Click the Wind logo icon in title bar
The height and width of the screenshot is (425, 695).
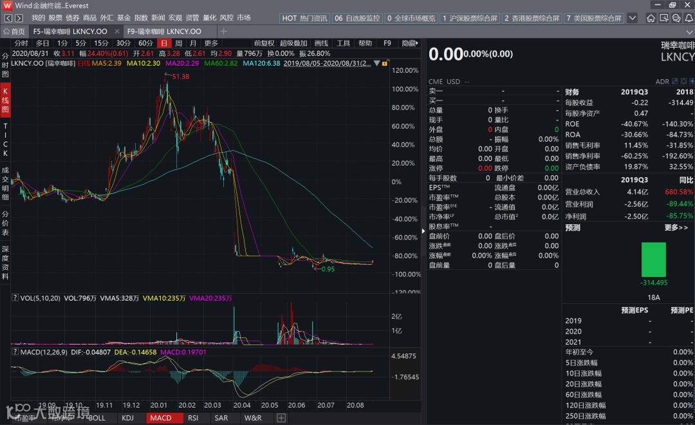pos(8,5)
